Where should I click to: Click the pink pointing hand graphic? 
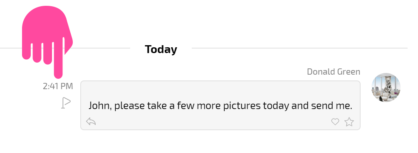(x=47, y=40)
